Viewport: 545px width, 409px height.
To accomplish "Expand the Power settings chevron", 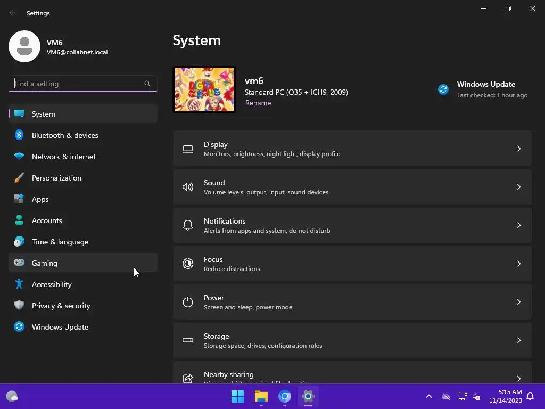I will (519, 302).
